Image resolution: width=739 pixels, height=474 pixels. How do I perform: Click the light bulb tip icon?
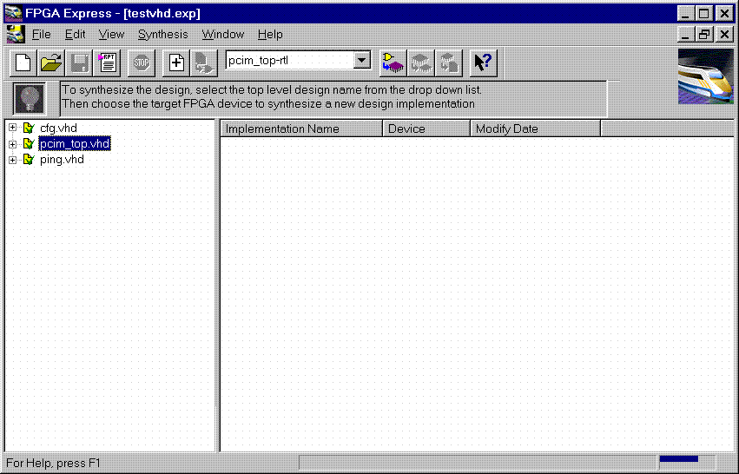(x=30, y=98)
